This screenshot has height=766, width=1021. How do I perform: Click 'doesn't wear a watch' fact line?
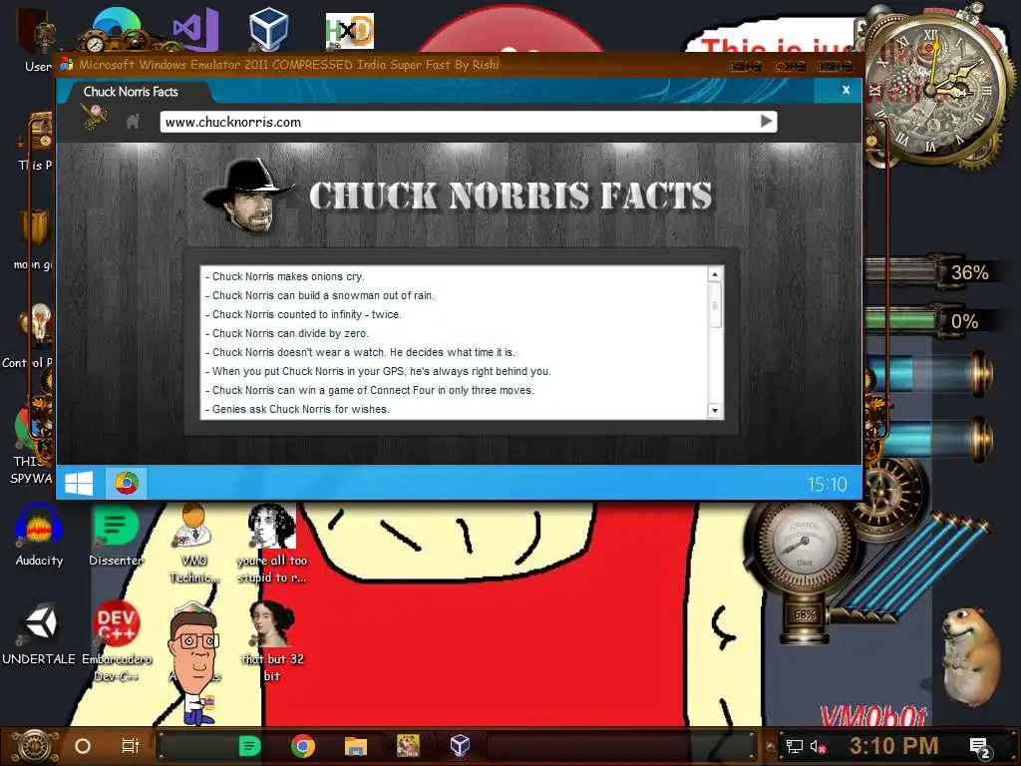[360, 352]
